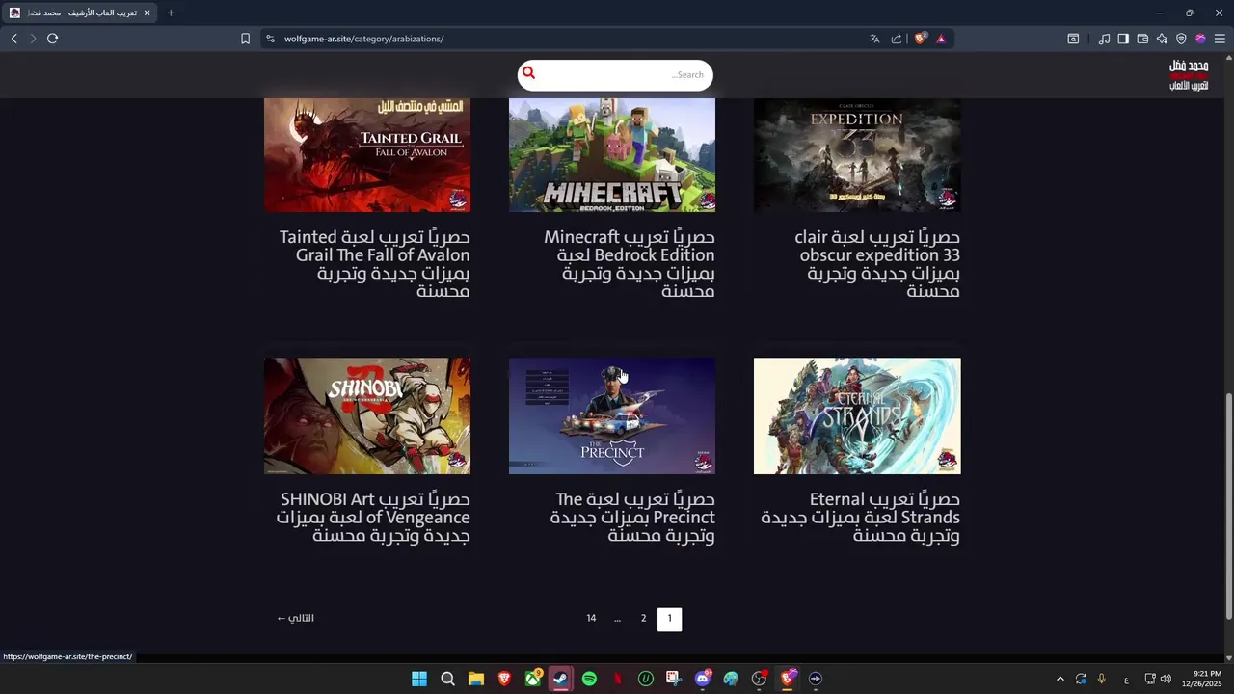Open File Explorer from the taskbar
This screenshot has width=1234, height=694.
475,679
